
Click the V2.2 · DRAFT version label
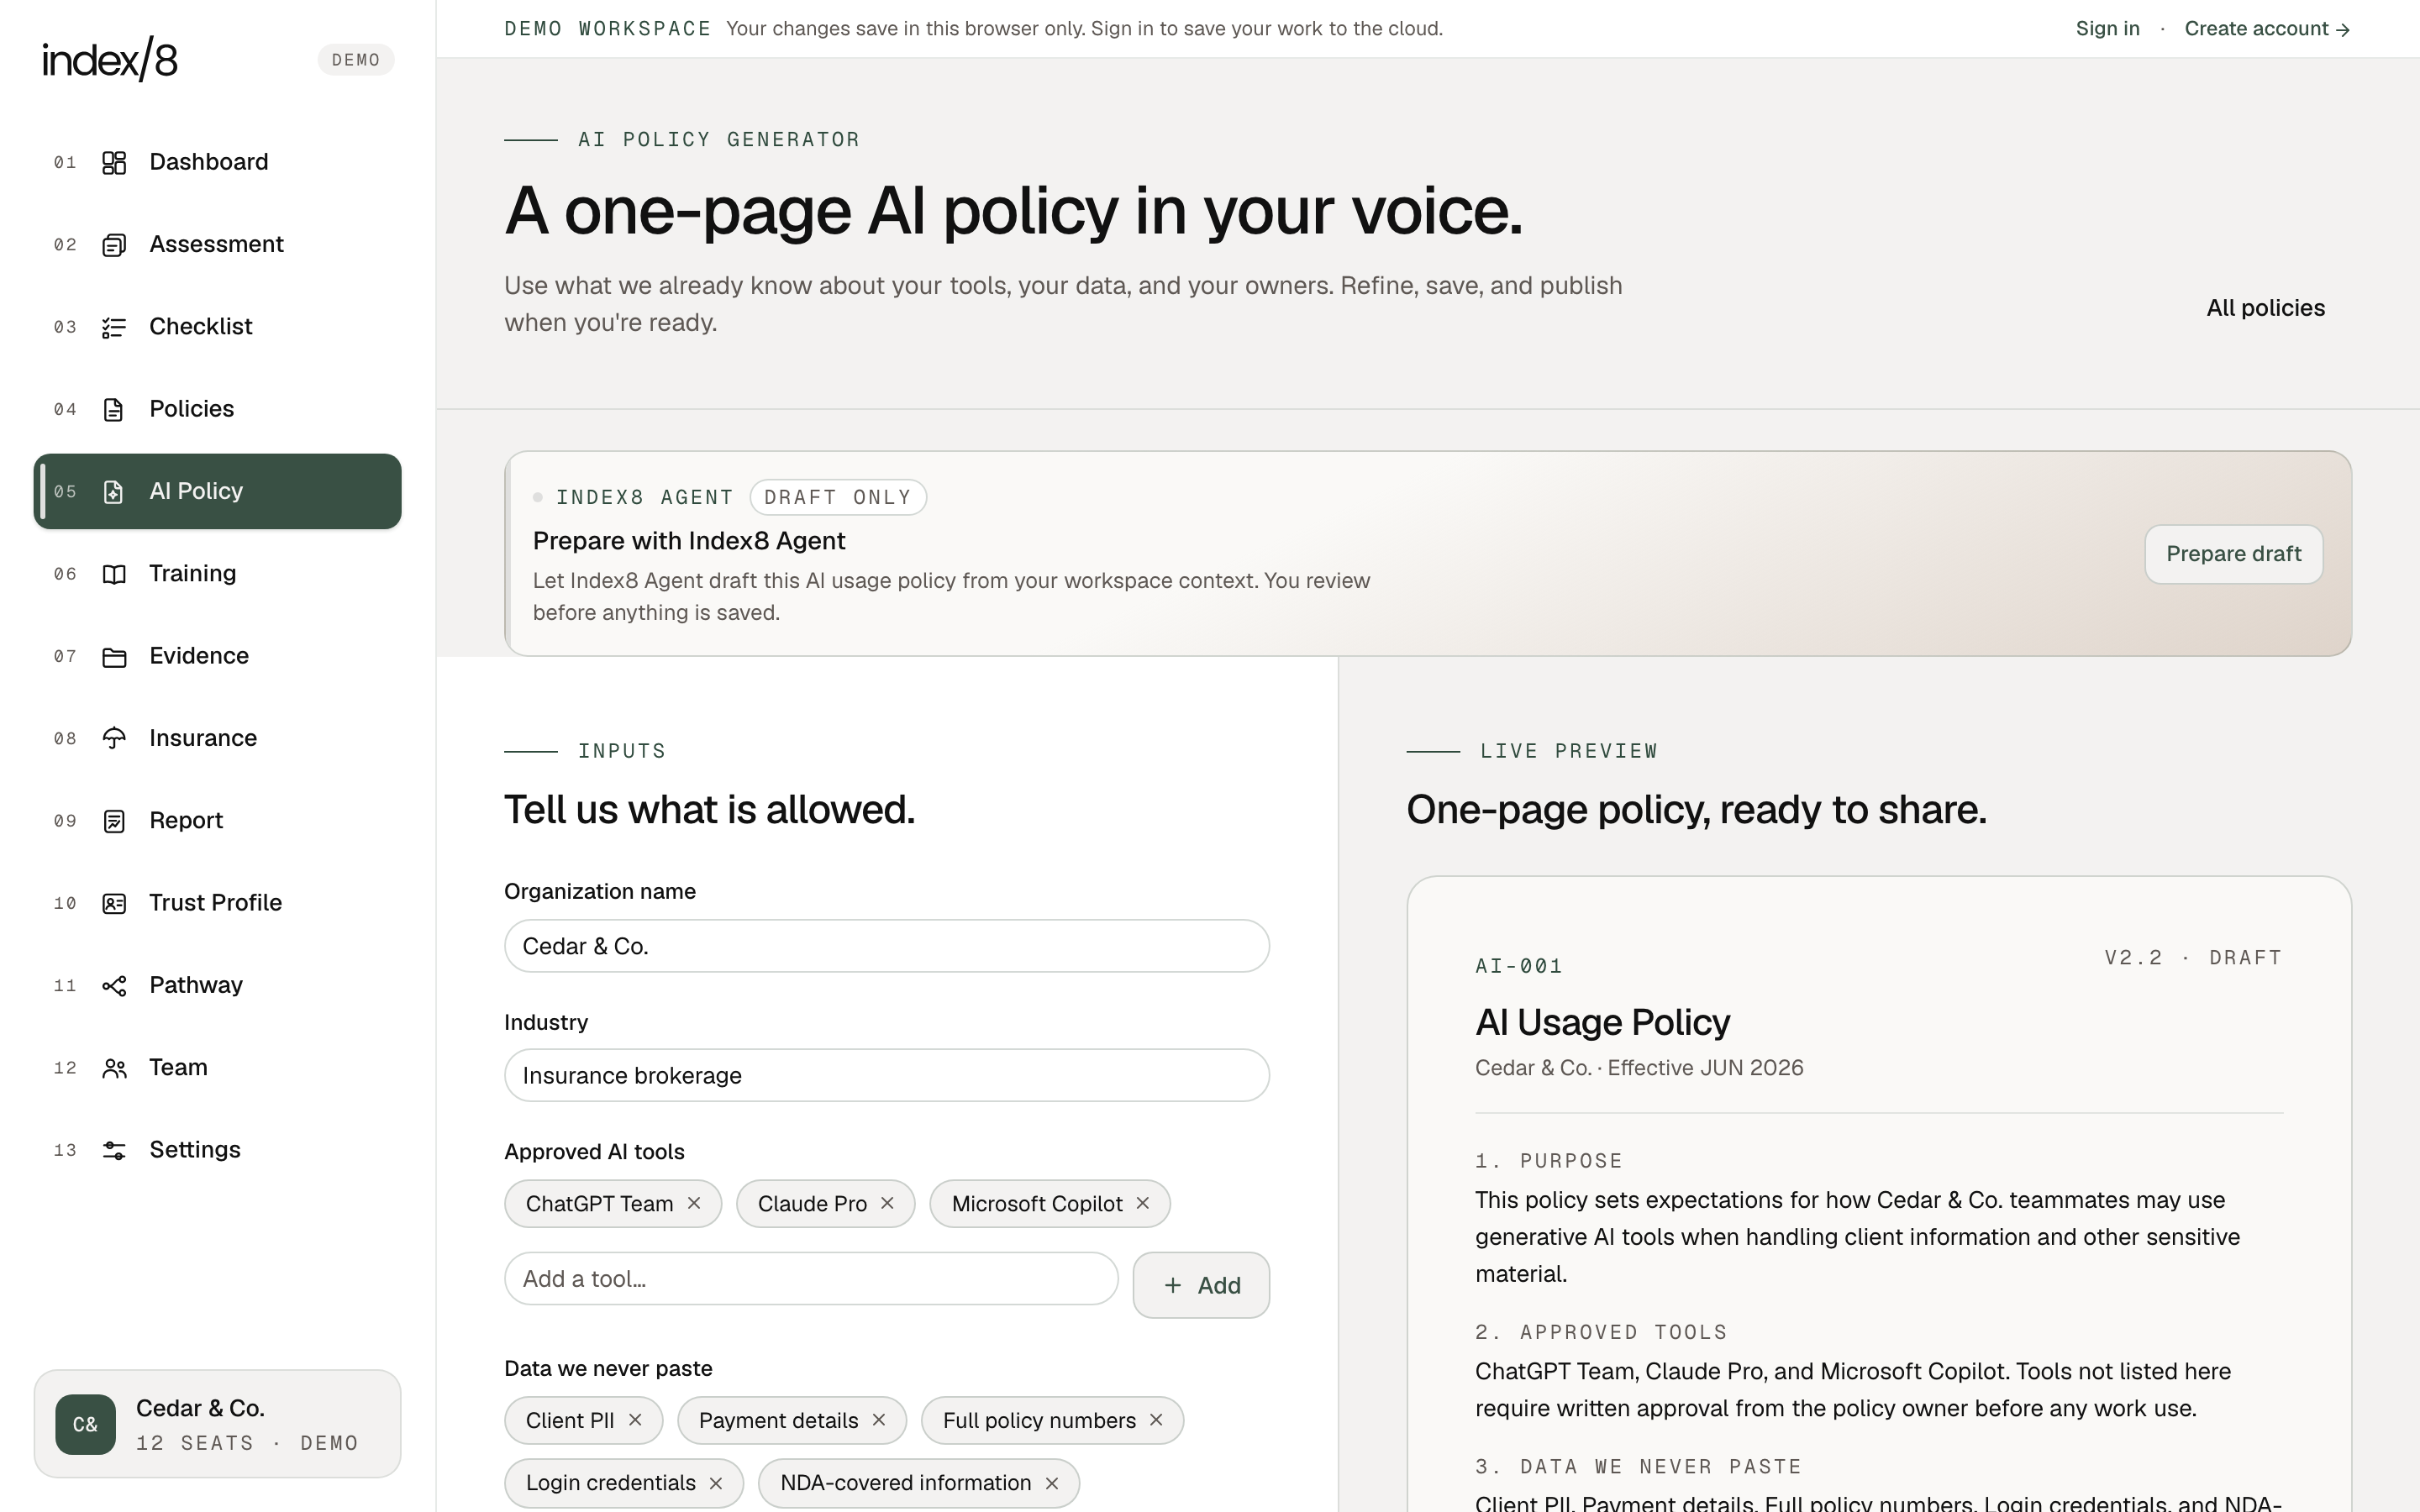[2193, 958]
